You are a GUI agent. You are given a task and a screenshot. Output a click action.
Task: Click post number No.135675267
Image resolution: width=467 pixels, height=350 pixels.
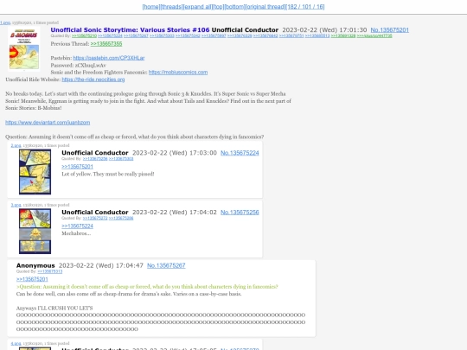click(166, 265)
